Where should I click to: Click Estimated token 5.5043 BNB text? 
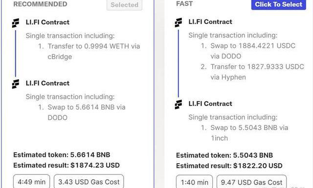(224, 155)
